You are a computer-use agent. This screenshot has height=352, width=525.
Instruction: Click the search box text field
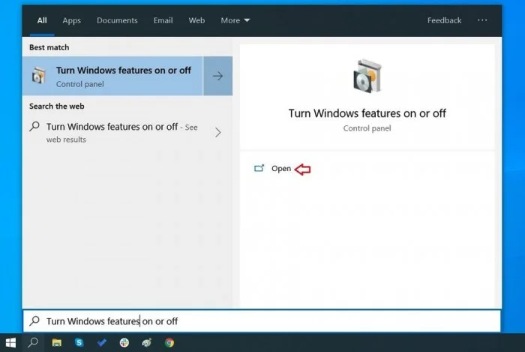click(262, 321)
